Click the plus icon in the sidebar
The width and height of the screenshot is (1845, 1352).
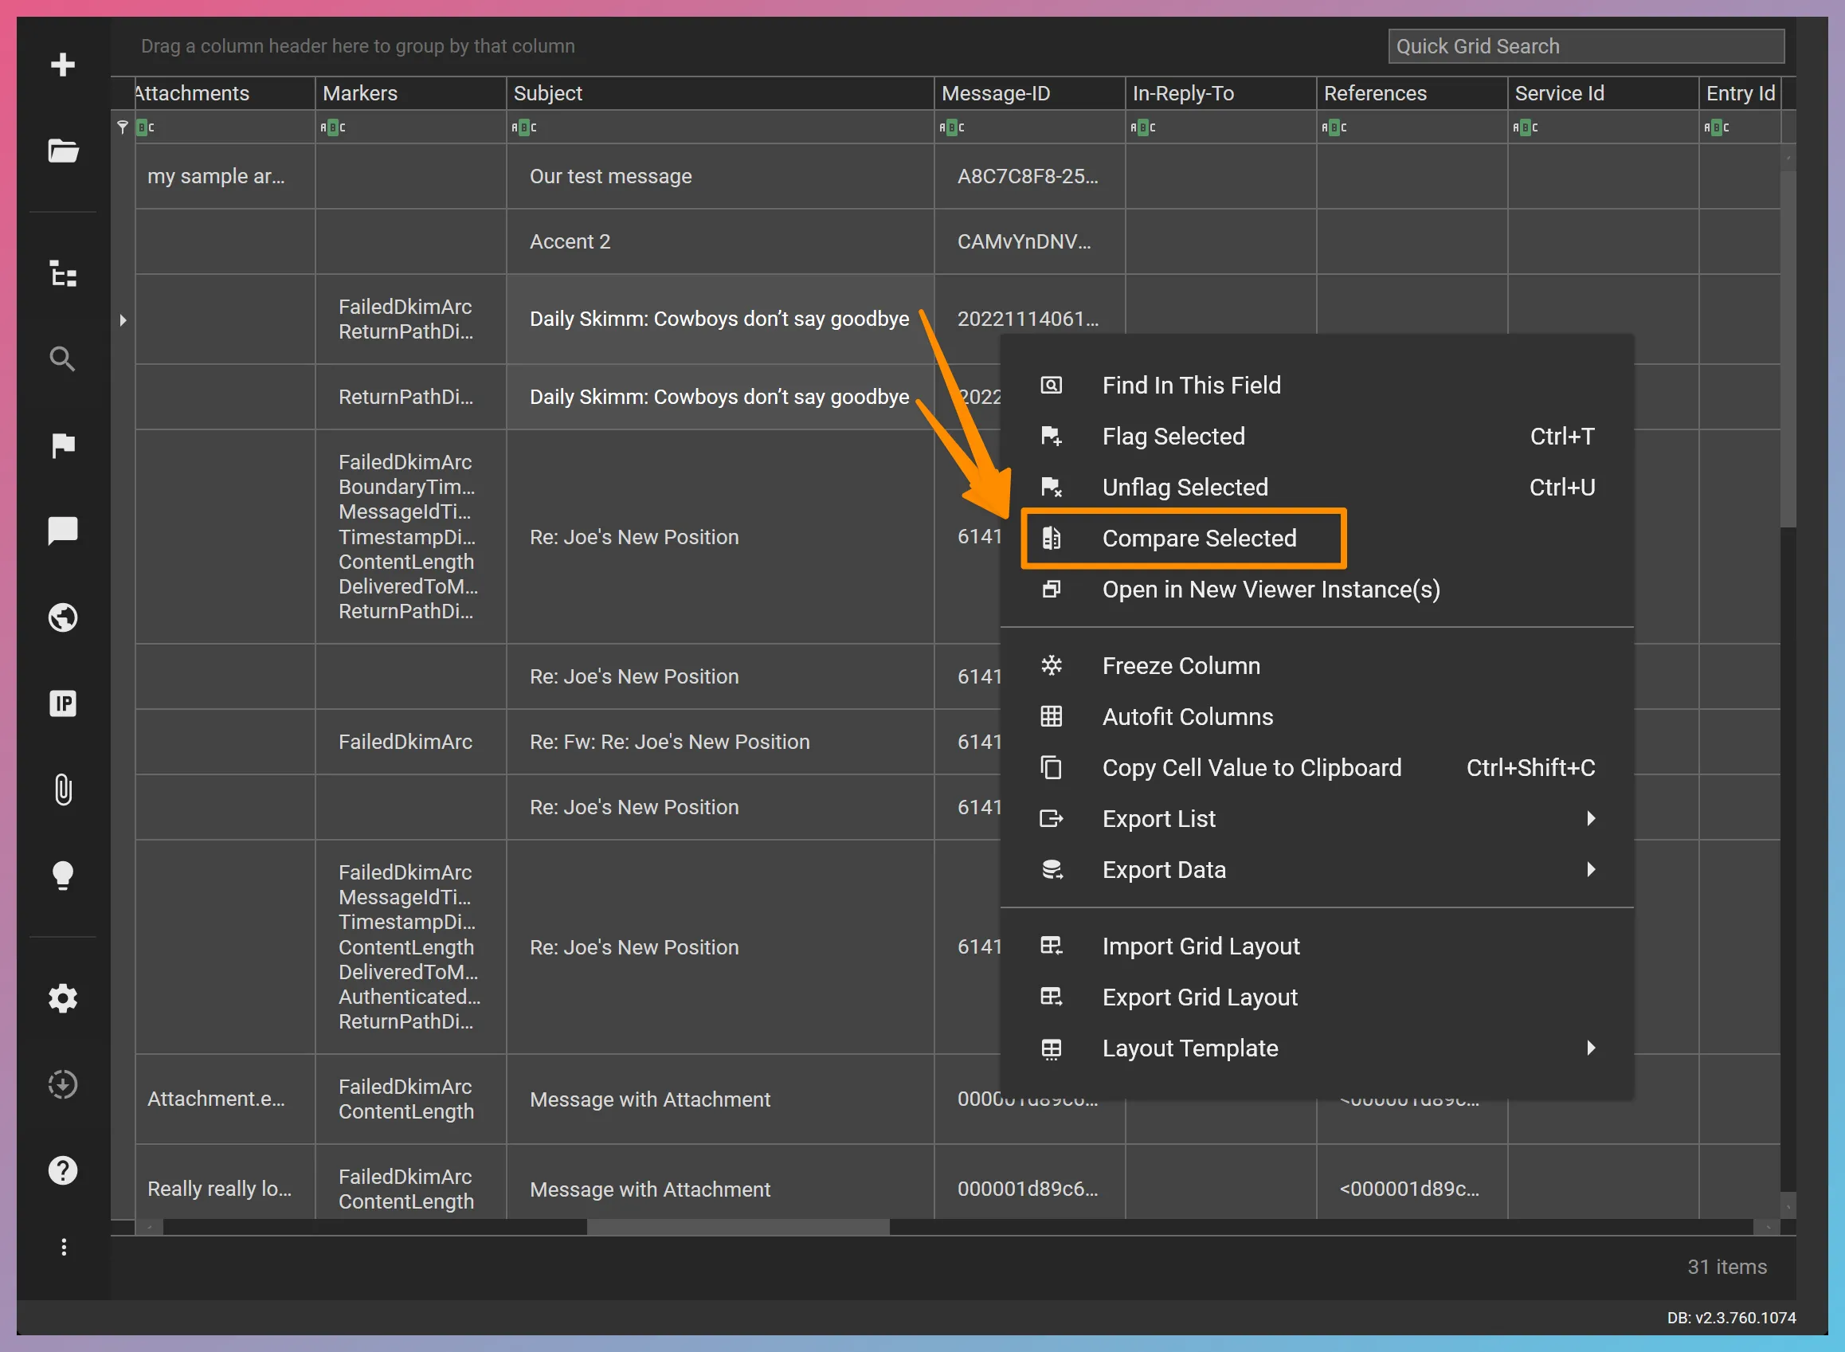coord(63,65)
